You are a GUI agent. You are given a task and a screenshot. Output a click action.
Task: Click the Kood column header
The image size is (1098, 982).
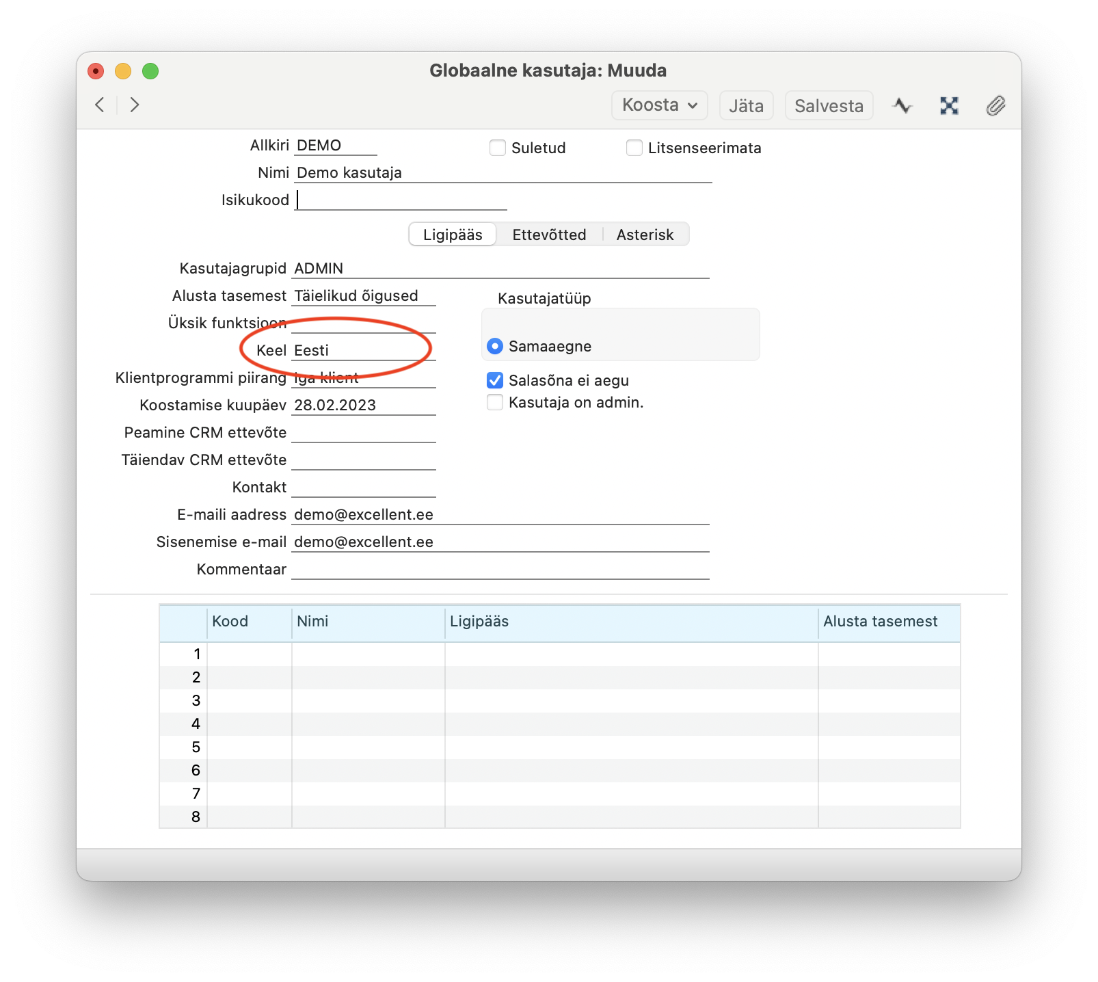coord(250,622)
